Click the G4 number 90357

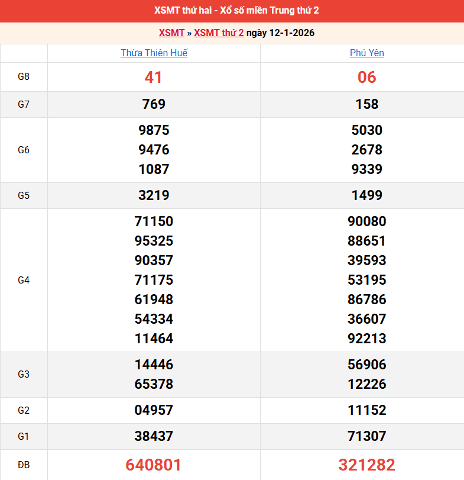(154, 260)
